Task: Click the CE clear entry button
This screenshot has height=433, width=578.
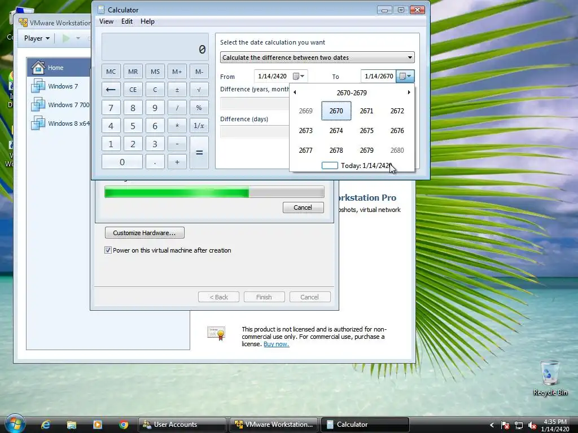Action: point(133,90)
